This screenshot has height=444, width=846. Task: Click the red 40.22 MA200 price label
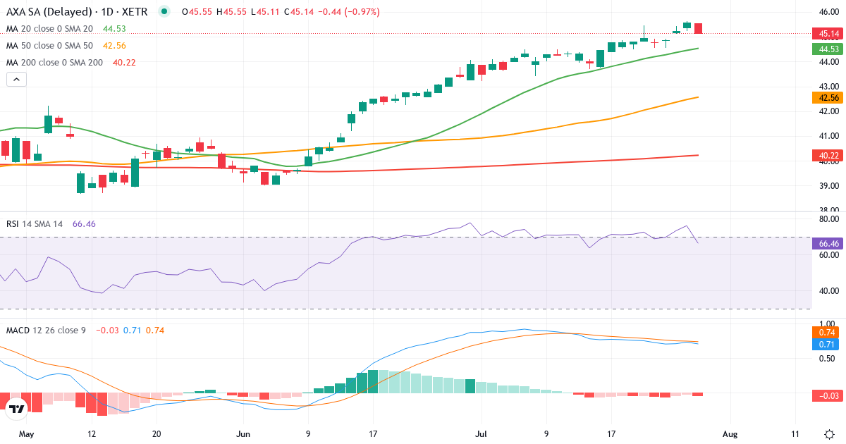828,155
